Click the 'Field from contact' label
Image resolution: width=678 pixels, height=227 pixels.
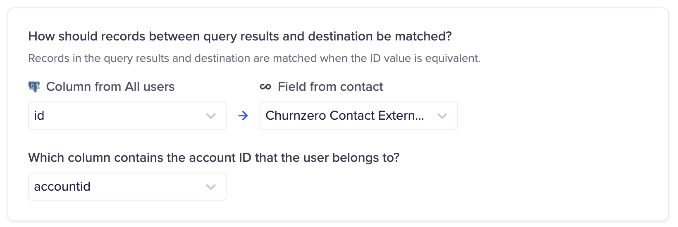(330, 87)
